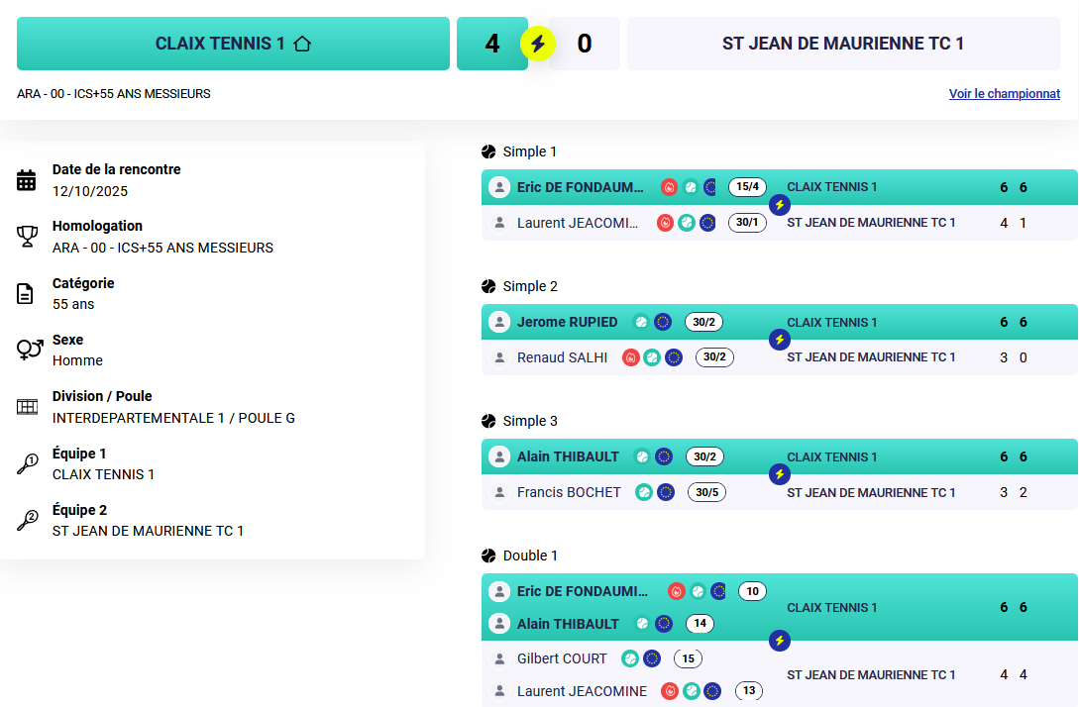Viewport: 1079px width, 707px height.
Task: Open player Jerome RUPIED in Simple 2
Action: coord(567,322)
